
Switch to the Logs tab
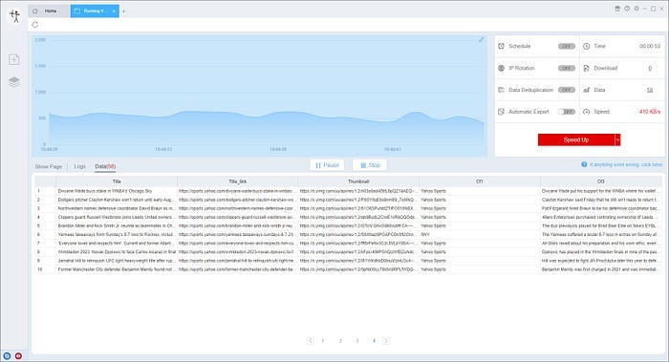click(x=79, y=166)
